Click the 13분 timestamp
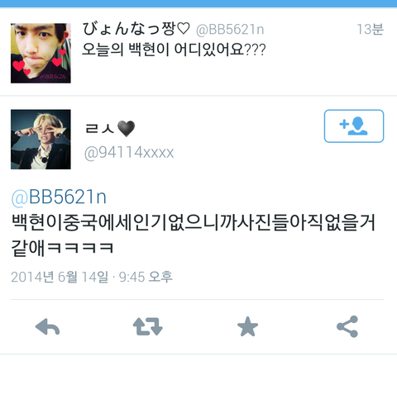The image size is (397, 399). tap(370, 29)
